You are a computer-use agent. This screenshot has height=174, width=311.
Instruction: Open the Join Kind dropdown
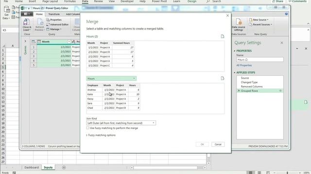121,123
